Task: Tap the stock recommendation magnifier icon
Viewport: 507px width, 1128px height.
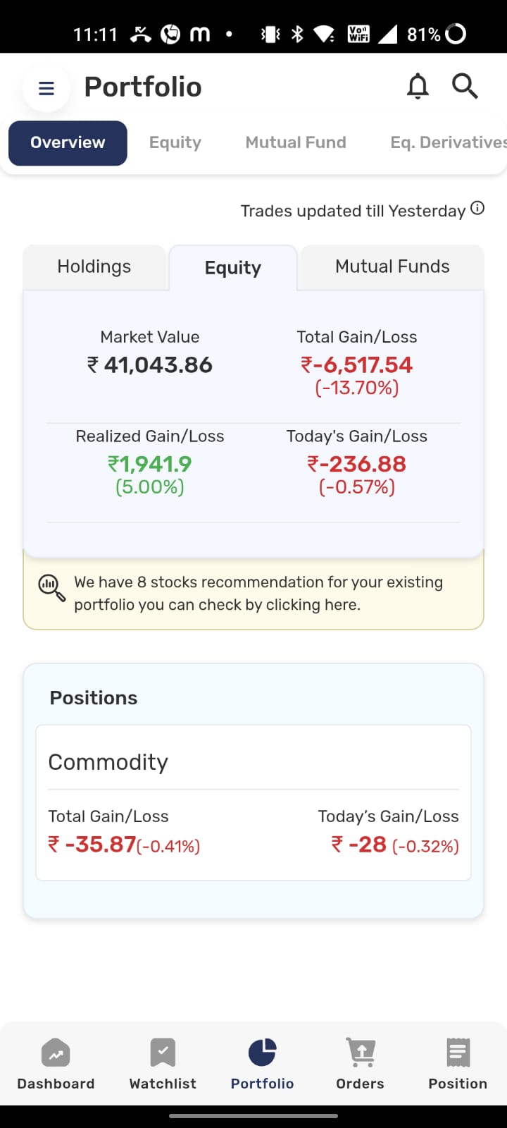Action: [51, 588]
